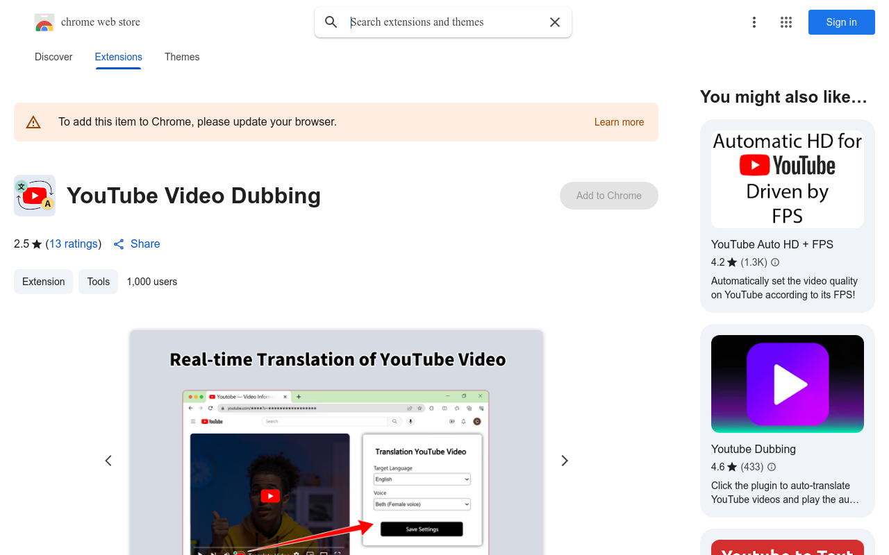Click the Sign in button
Image resolution: width=889 pixels, height=555 pixels.
842,22
